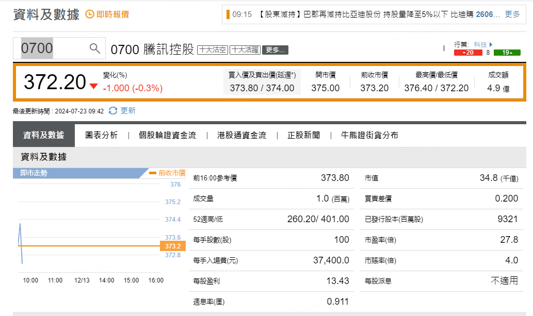Screen dimensions: 533x316
Task: Click the bid/ask value 373.80 / 374.00
Action: pyautogui.click(x=262, y=88)
